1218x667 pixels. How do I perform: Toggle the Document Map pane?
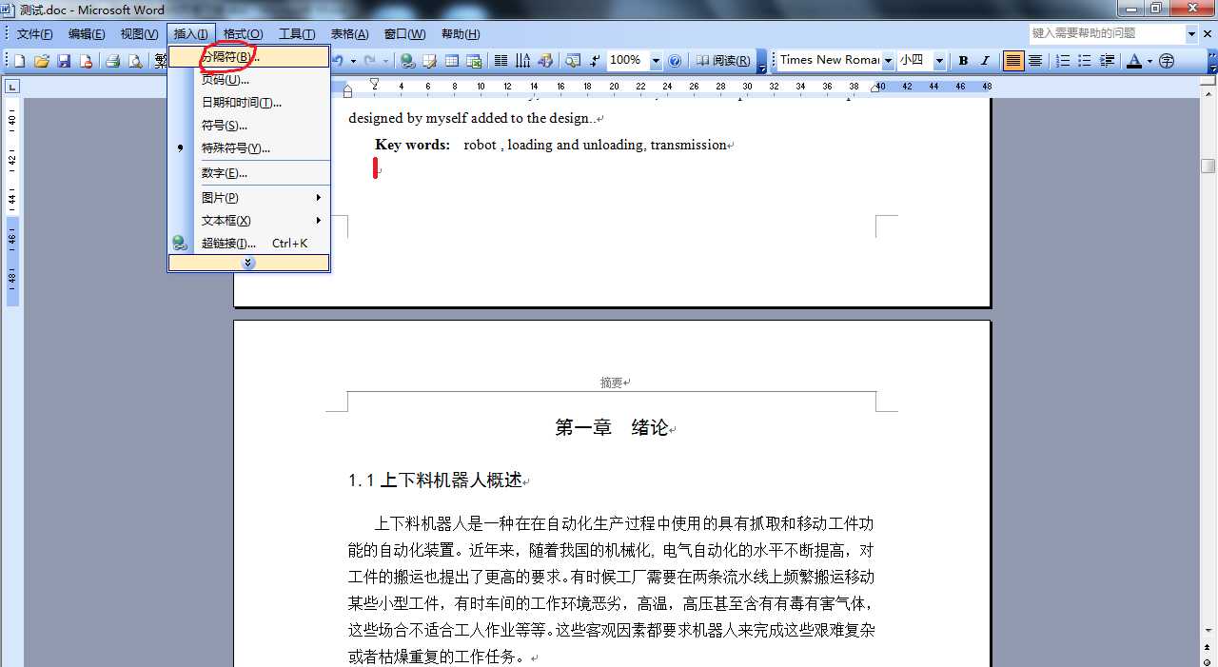point(572,61)
